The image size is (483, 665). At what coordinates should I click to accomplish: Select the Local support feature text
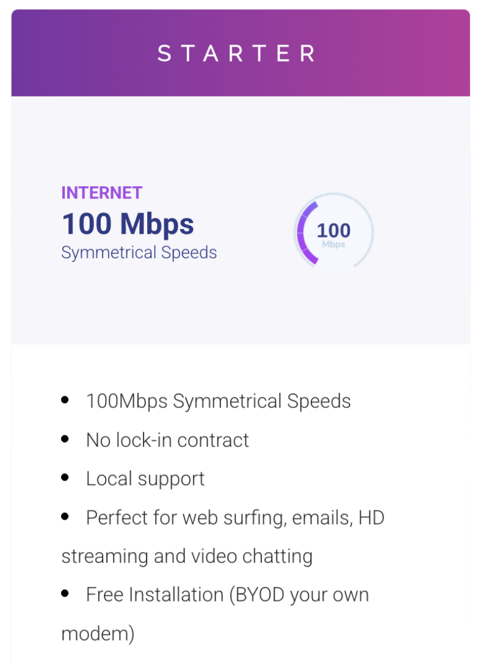click(x=145, y=479)
